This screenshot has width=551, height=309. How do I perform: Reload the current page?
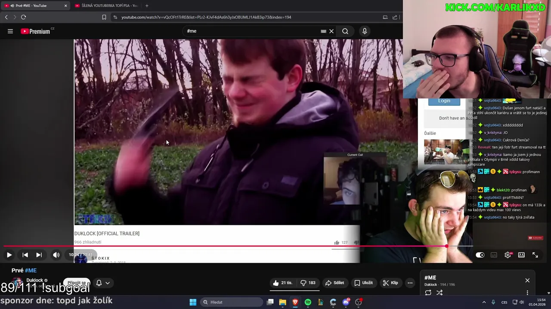coord(23,17)
